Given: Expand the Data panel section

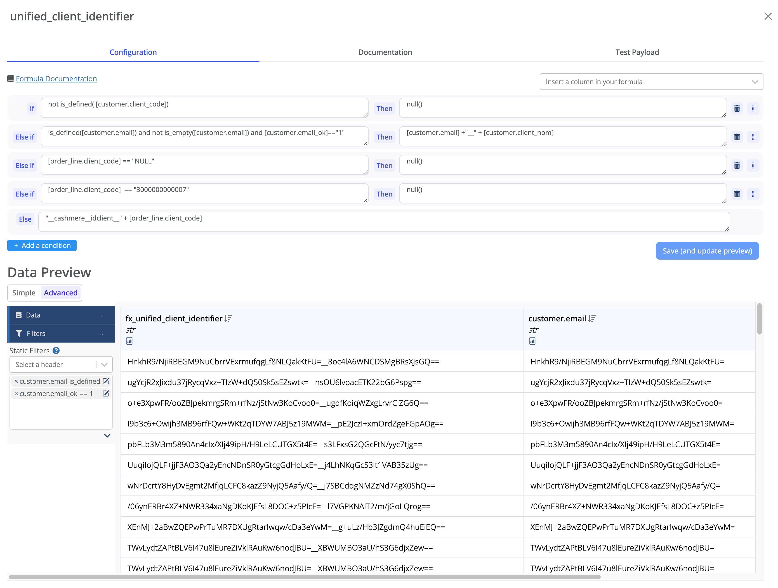Looking at the screenshot, I should (x=61, y=315).
